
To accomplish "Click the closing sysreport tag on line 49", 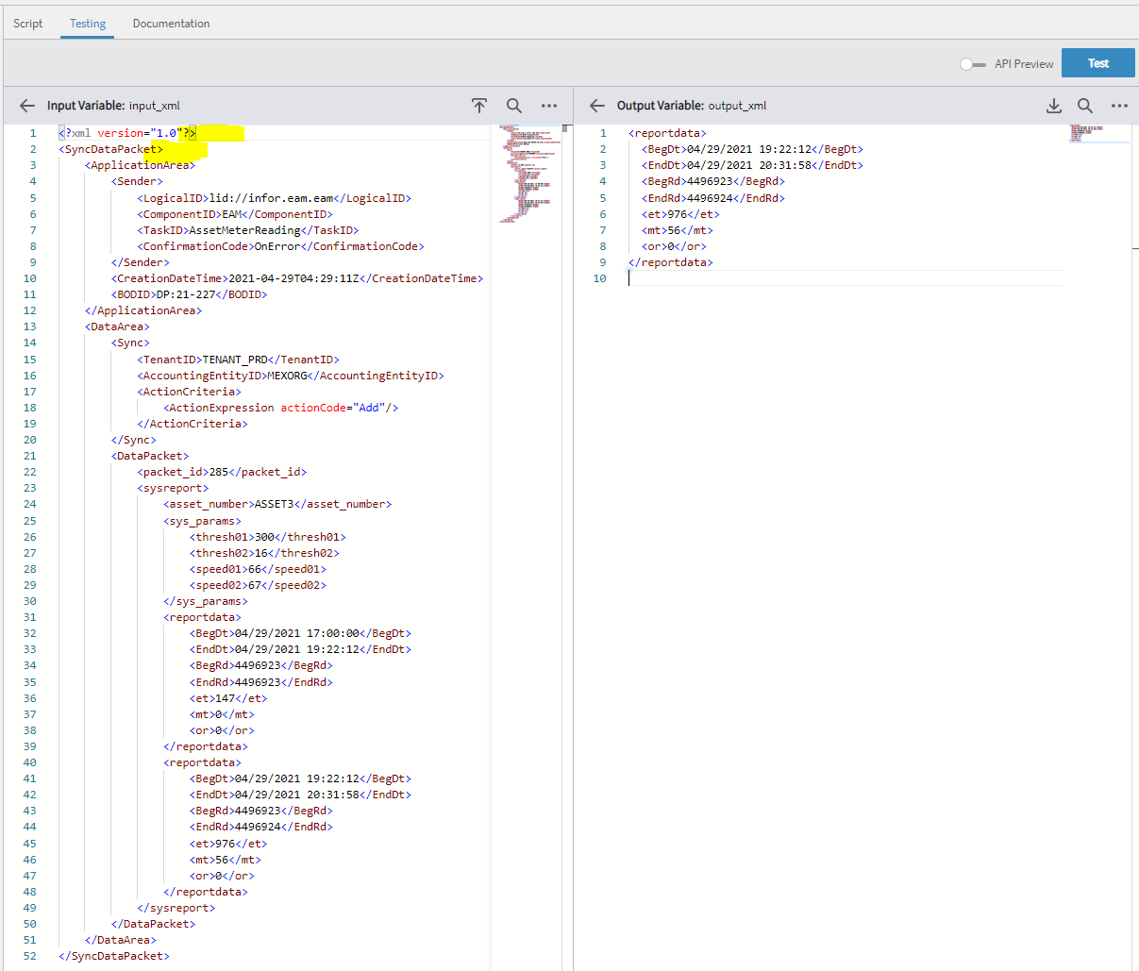I will tap(176, 908).
